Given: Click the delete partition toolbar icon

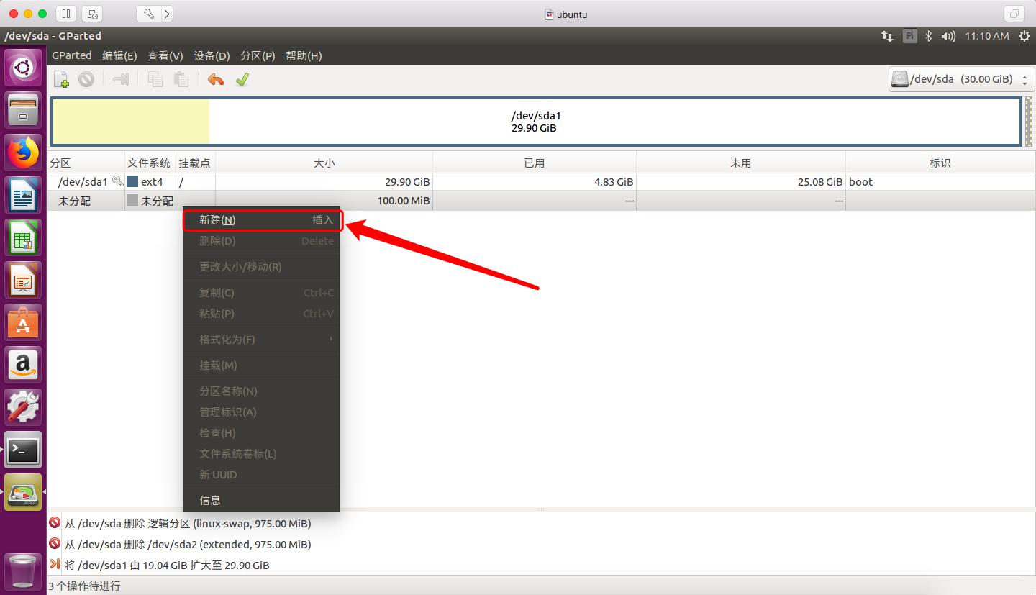Looking at the screenshot, I should (x=86, y=79).
